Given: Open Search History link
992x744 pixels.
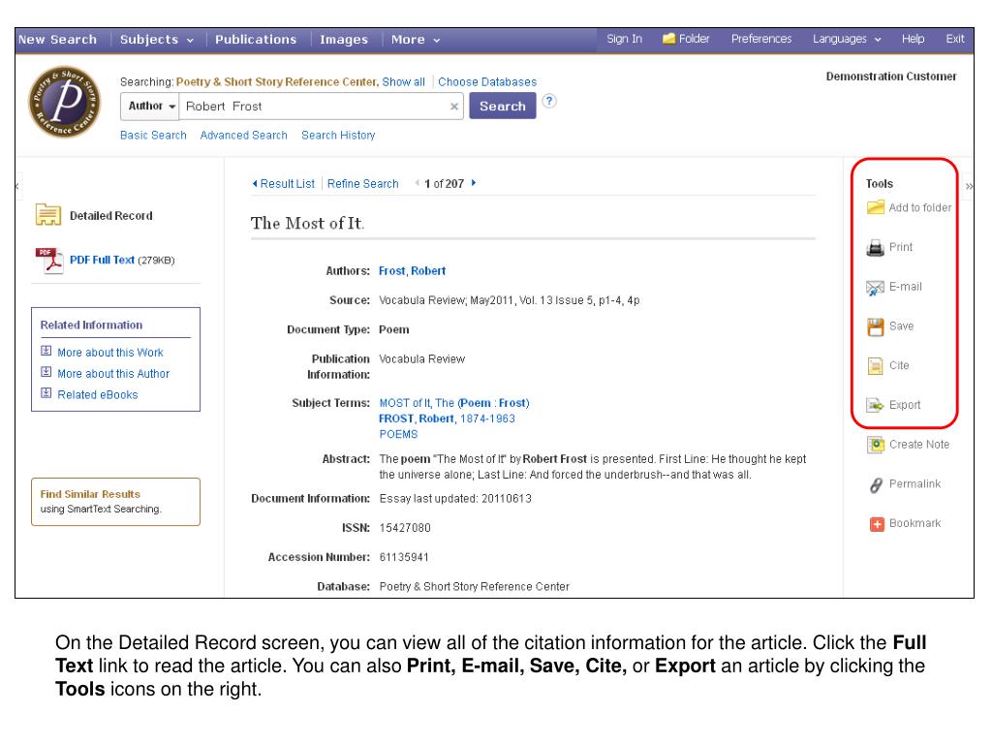Looking at the screenshot, I should click(338, 136).
